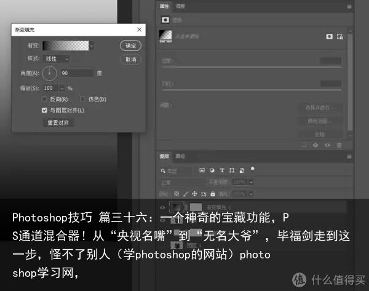Toggle lock image pixels brush icon
Viewport: 369px width, 291px height.
[186, 194]
